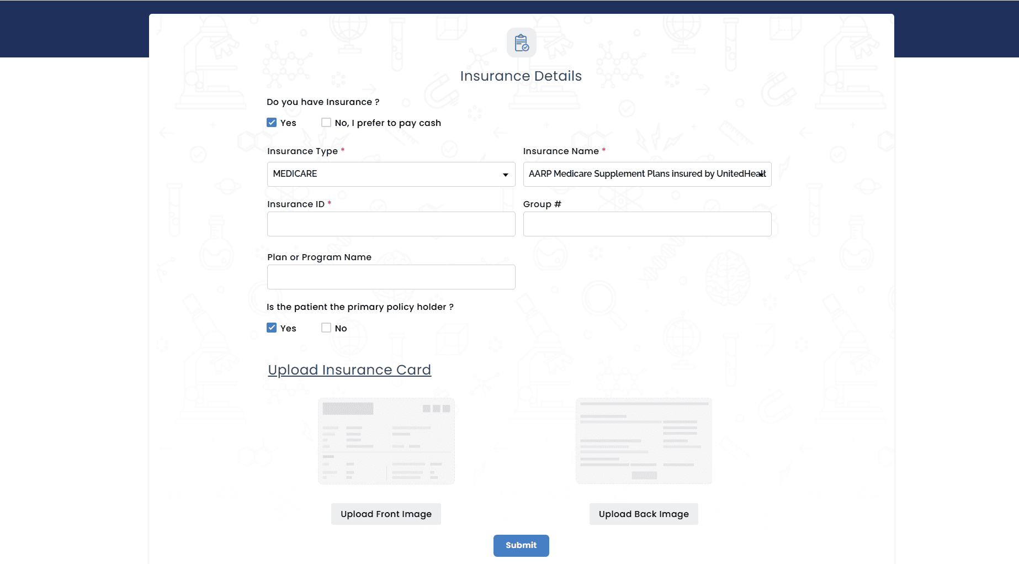The image size is (1019, 564).
Task: Click the Upload Back Image button
Action: (x=643, y=514)
